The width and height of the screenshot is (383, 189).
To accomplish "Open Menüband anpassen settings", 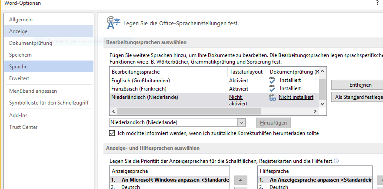I will (49, 91).
